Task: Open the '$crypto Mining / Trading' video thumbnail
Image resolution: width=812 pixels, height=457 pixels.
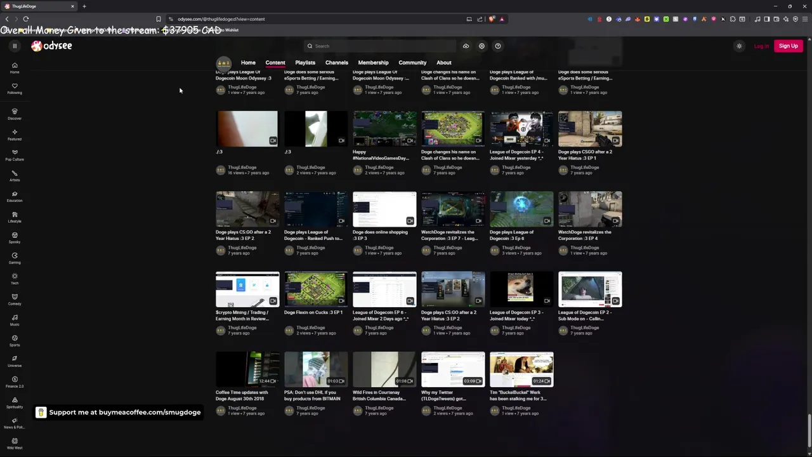Action: (x=247, y=289)
